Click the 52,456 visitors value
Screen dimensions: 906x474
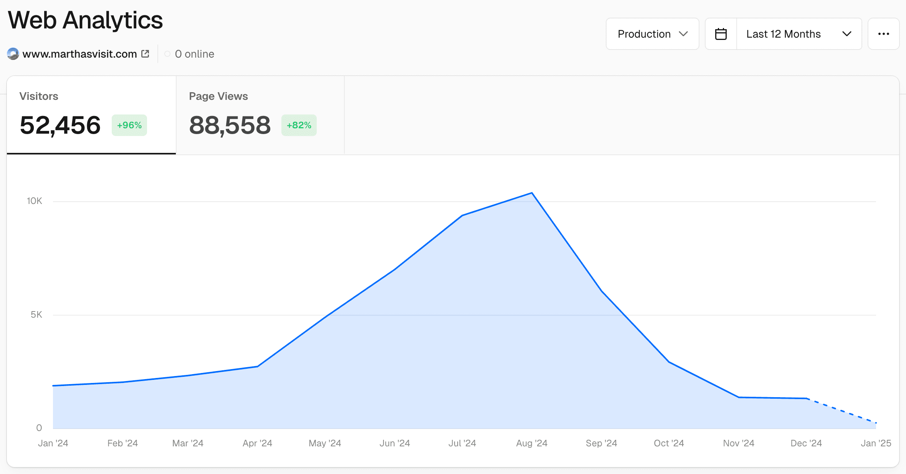pos(60,125)
